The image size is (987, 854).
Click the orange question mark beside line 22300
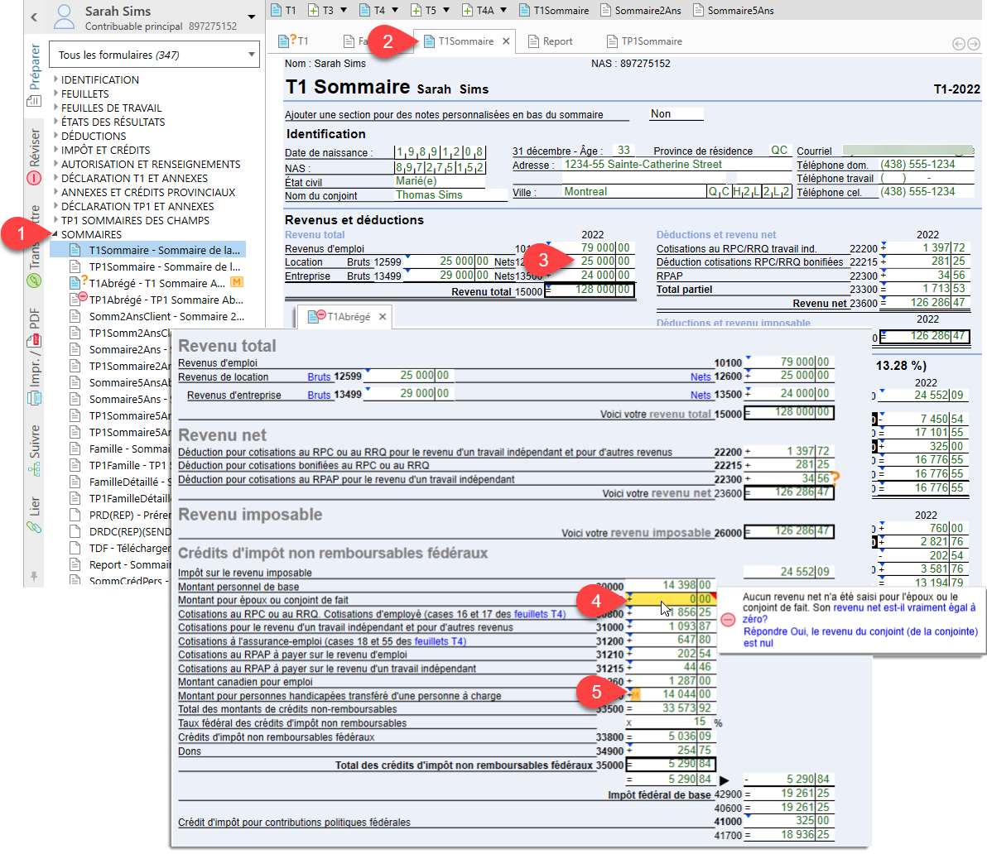(835, 478)
